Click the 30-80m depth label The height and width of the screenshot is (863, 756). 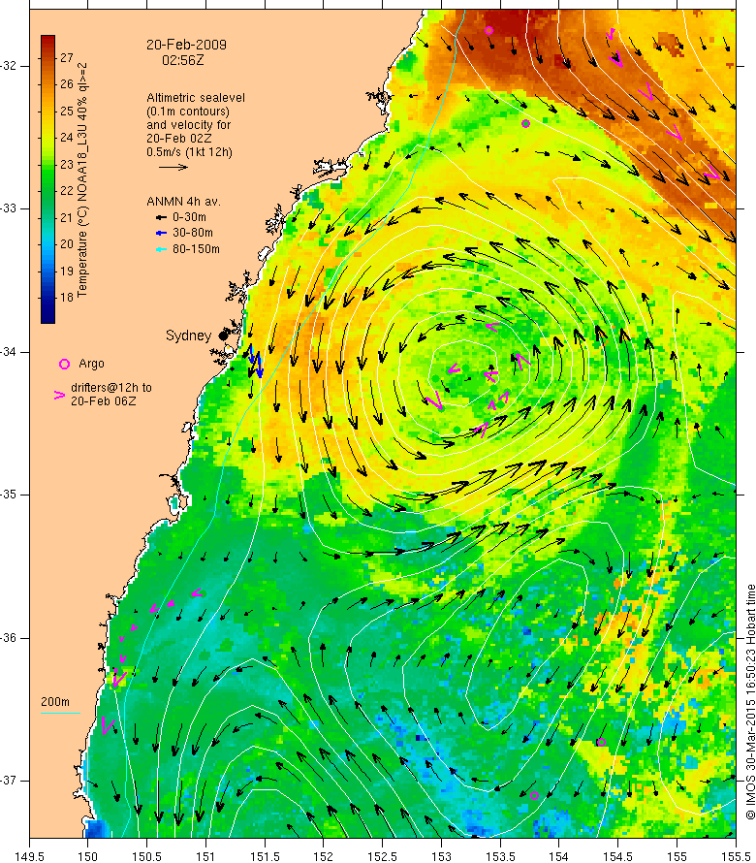click(193, 233)
